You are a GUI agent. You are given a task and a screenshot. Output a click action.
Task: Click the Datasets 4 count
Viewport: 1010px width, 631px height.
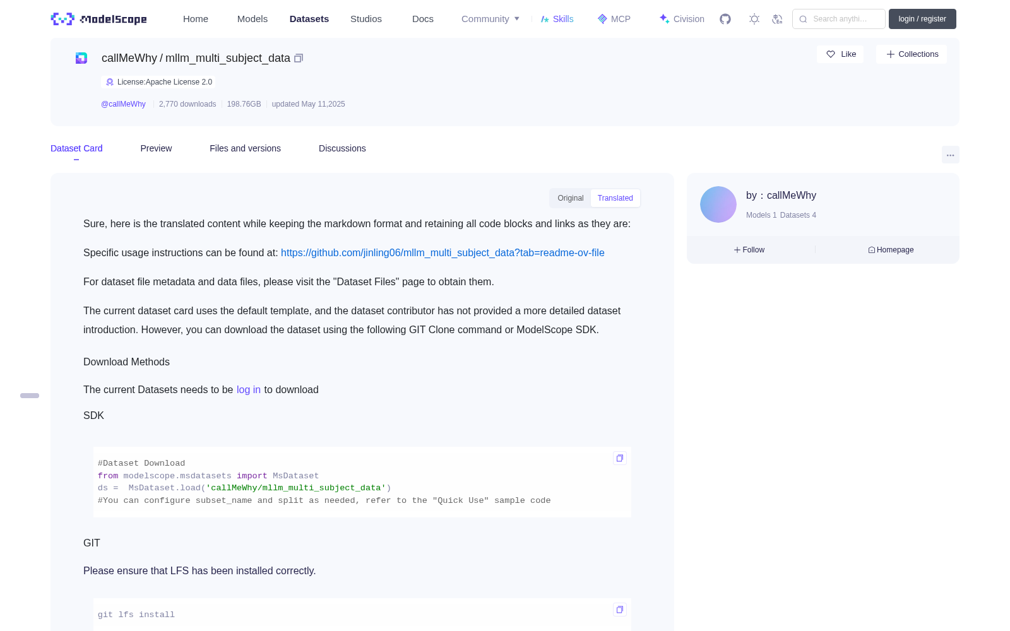798,215
